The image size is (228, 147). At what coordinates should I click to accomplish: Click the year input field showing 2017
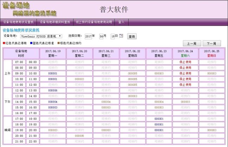pos(88,36)
